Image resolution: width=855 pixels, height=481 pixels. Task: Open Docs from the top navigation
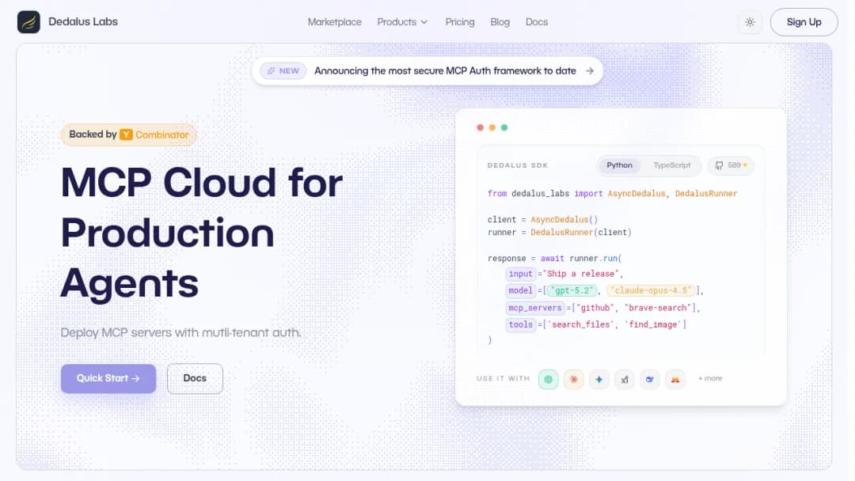coord(537,22)
